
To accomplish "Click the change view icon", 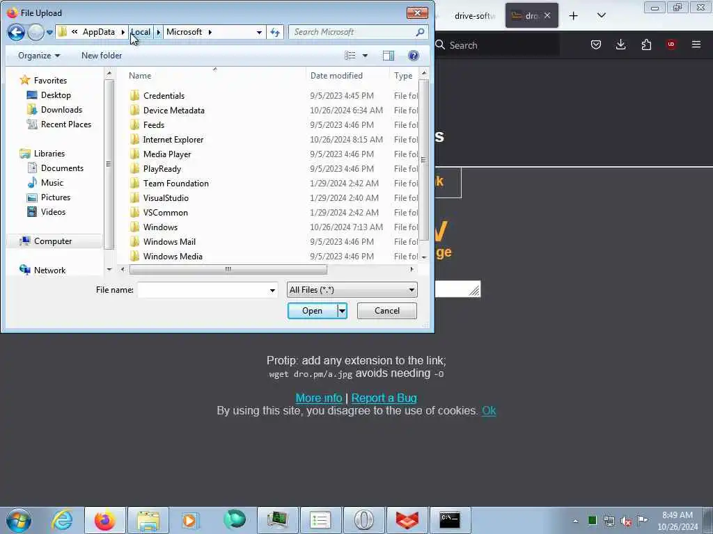I will click(350, 56).
